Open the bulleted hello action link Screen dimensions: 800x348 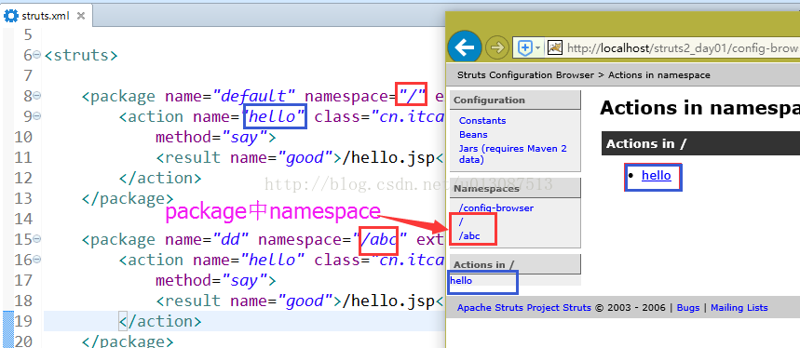pyautogui.click(x=657, y=175)
